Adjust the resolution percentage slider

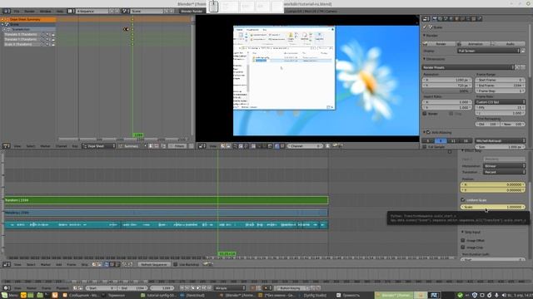[447, 91]
